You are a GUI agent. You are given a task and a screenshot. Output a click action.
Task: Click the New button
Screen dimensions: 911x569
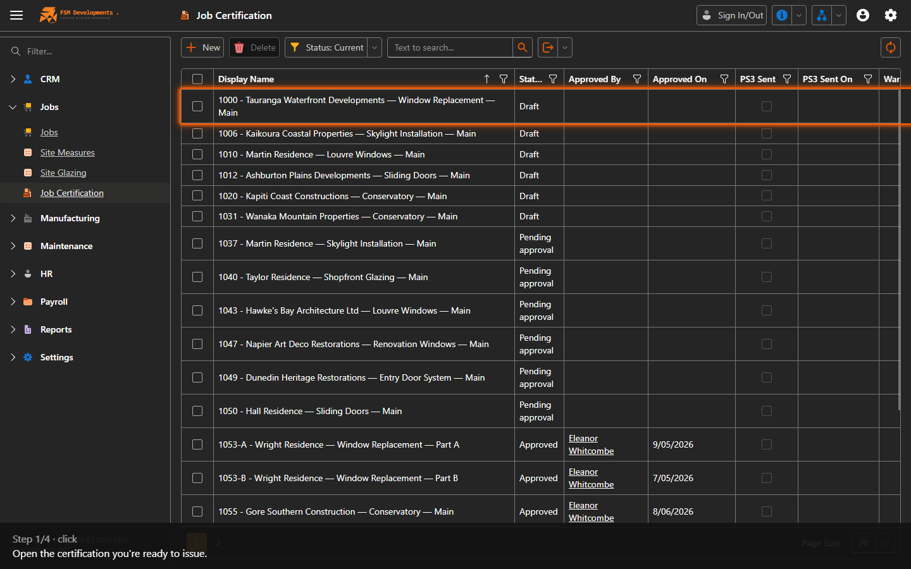click(x=203, y=47)
